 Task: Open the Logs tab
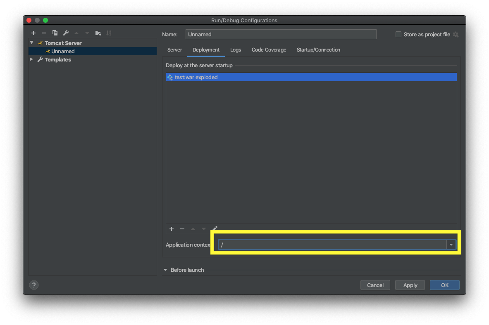(x=236, y=50)
